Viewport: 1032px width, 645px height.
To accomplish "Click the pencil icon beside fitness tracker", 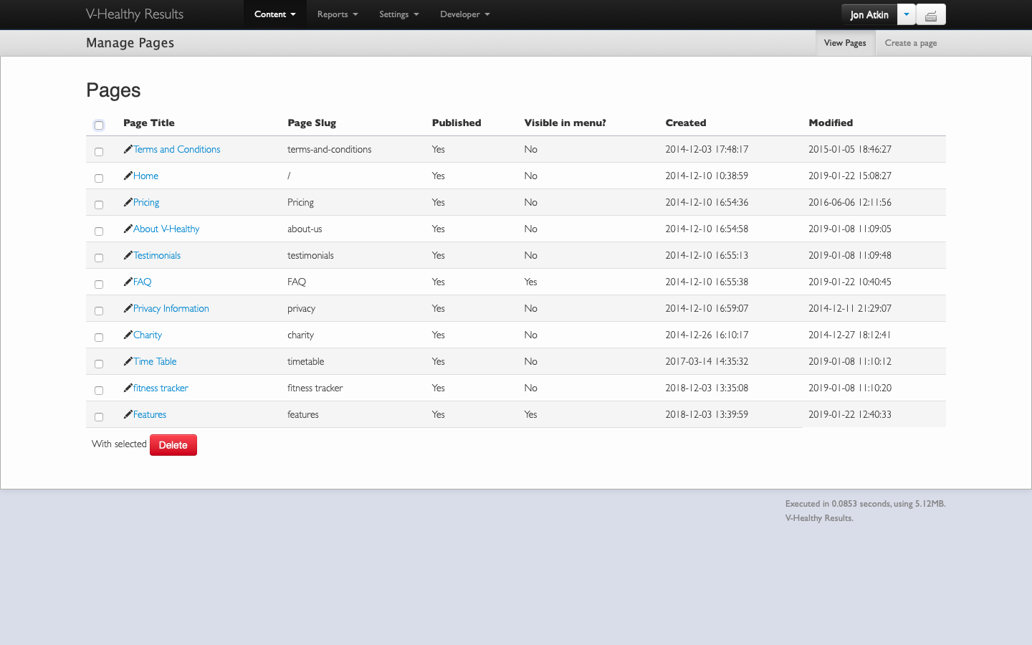I will pyautogui.click(x=128, y=388).
